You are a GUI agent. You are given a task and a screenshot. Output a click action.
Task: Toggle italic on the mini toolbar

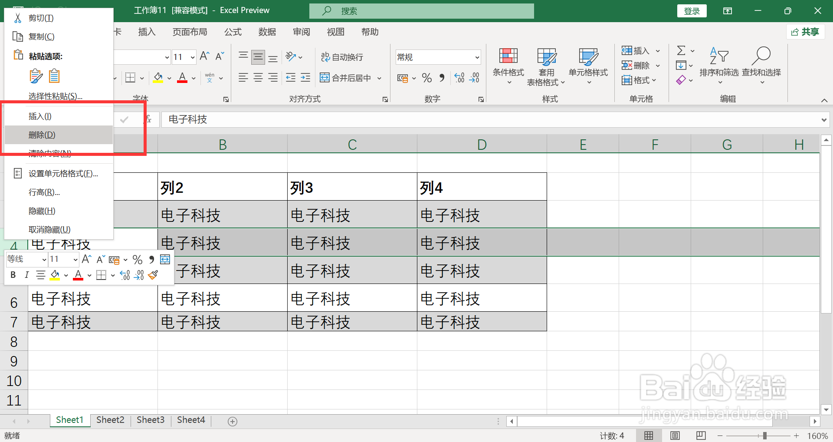(26, 274)
